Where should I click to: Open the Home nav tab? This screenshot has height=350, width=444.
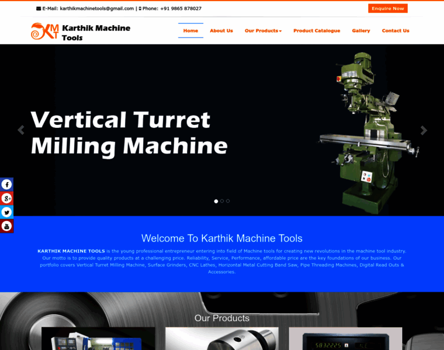(x=190, y=30)
